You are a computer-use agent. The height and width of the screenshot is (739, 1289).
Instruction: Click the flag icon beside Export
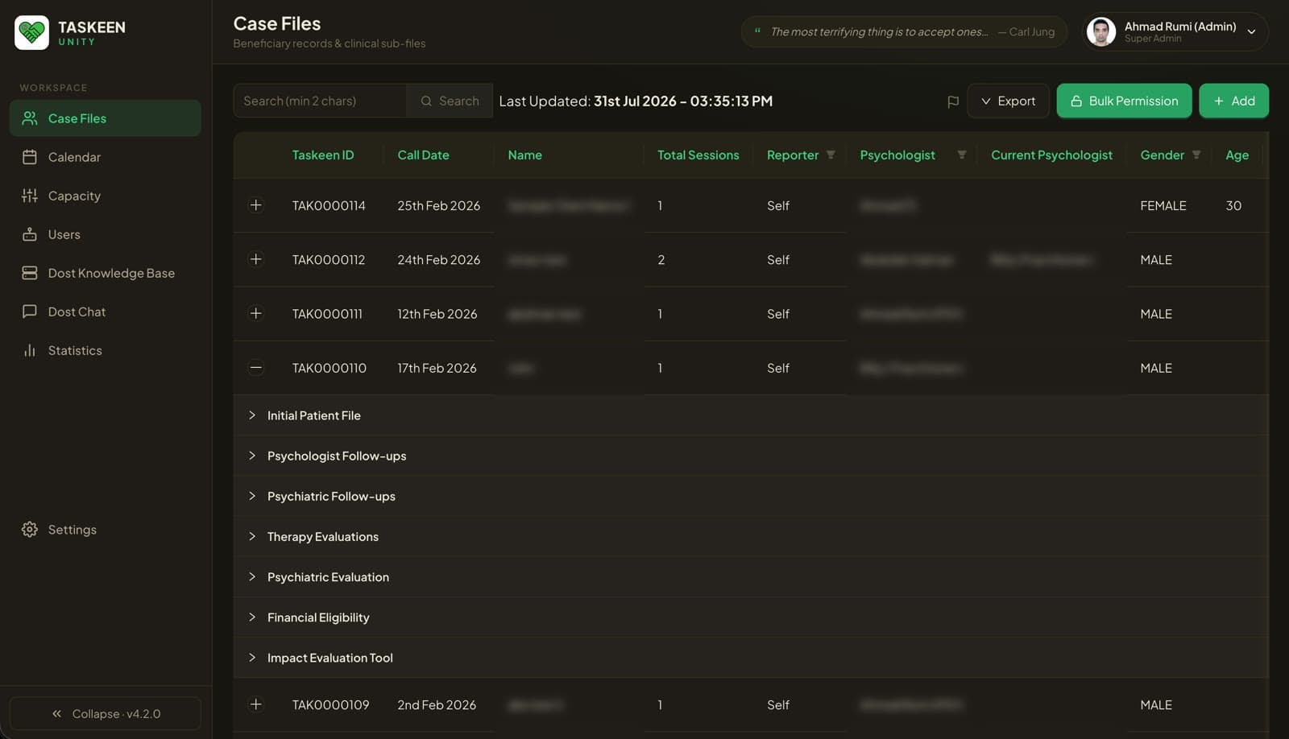tap(952, 101)
